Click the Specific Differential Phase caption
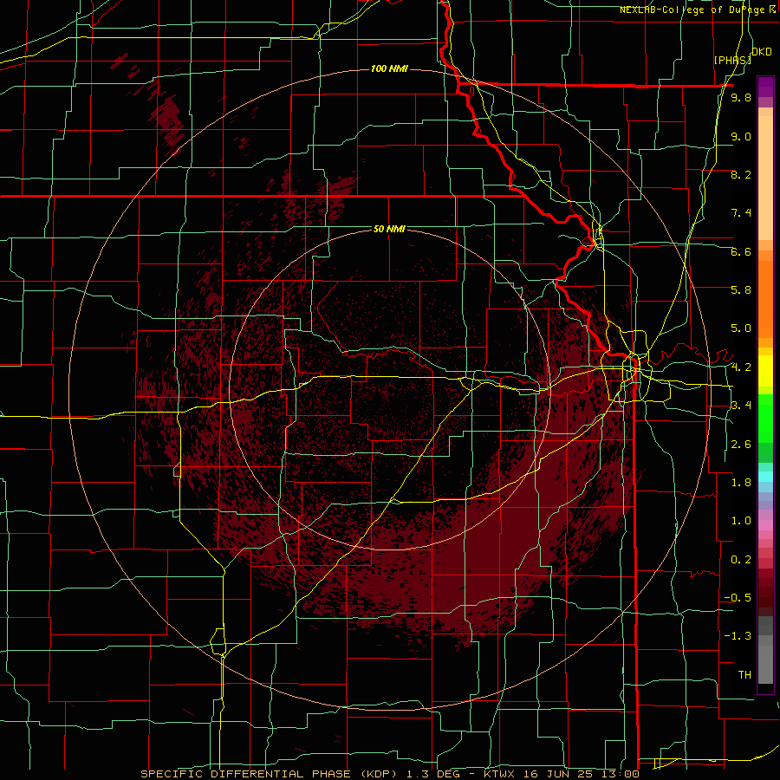Screen dimensions: 780x780 coord(390,774)
